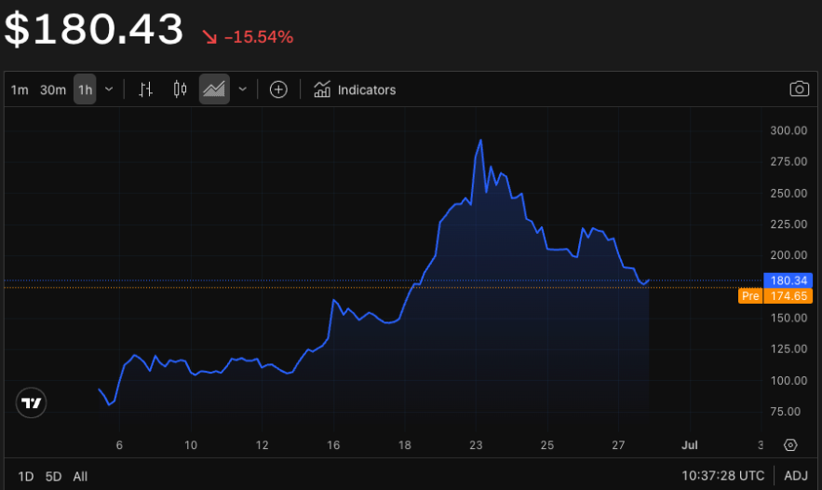Click the orange Pre 174.65 price label
Screen dimensions: 822x490
pos(775,296)
